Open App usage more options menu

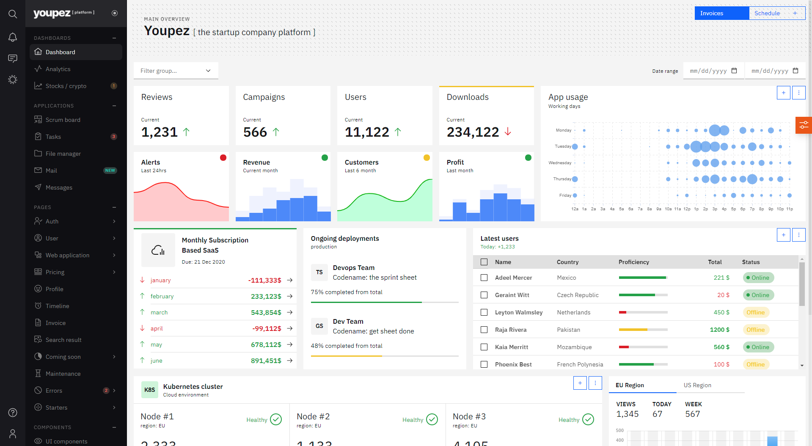pyautogui.click(x=799, y=93)
